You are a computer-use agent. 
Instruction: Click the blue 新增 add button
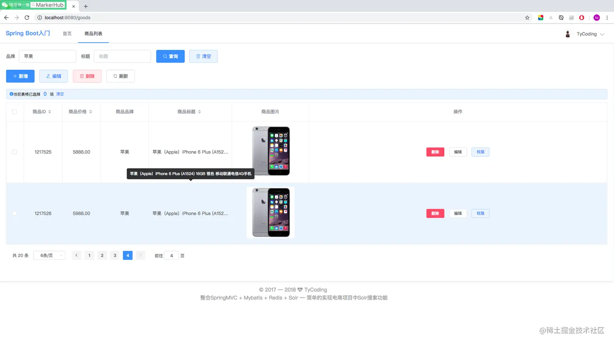(x=20, y=76)
